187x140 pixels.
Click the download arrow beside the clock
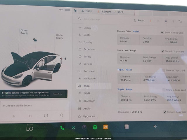pos(98,12)
